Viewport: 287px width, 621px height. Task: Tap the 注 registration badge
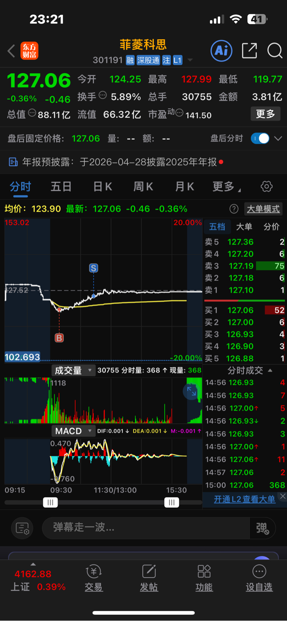[167, 60]
